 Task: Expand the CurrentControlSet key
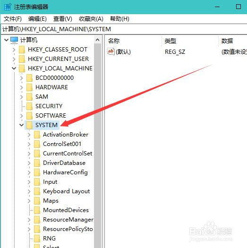(29, 154)
